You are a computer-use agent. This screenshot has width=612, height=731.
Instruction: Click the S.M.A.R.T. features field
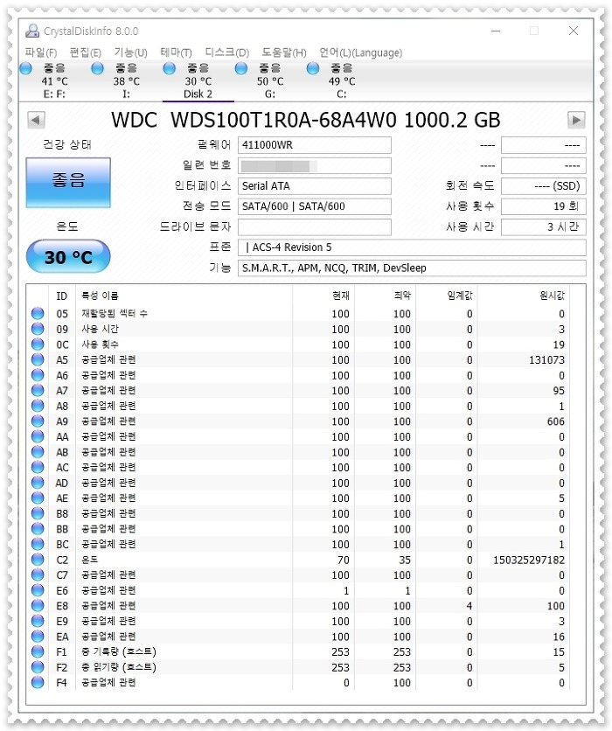tap(412, 268)
